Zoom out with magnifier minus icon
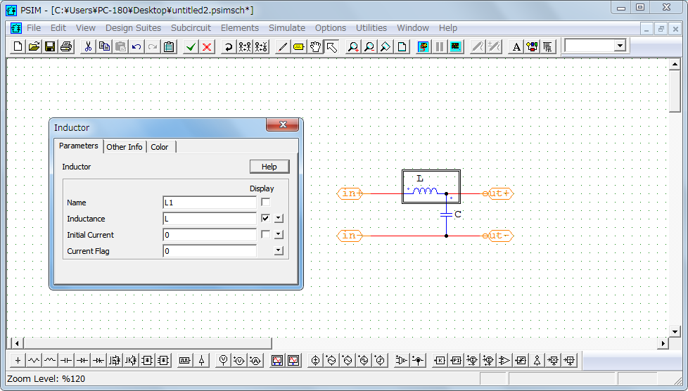The width and height of the screenshot is (688, 391). pos(369,46)
